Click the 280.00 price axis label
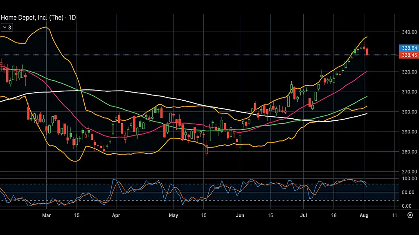419x235 pixels. tap(409, 152)
